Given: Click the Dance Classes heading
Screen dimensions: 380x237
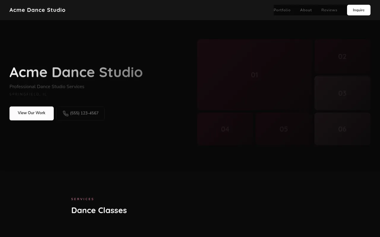Looking at the screenshot, I should [x=99, y=210].
